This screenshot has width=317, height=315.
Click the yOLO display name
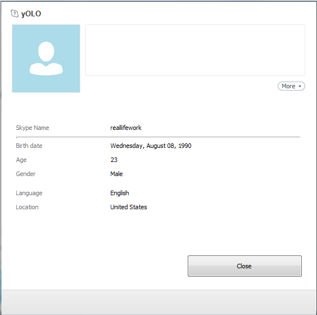coord(31,13)
